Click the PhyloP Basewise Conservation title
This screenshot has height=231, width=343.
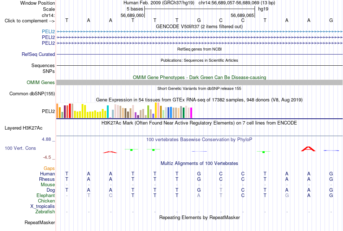pyautogui.click(x=199, y=140)
